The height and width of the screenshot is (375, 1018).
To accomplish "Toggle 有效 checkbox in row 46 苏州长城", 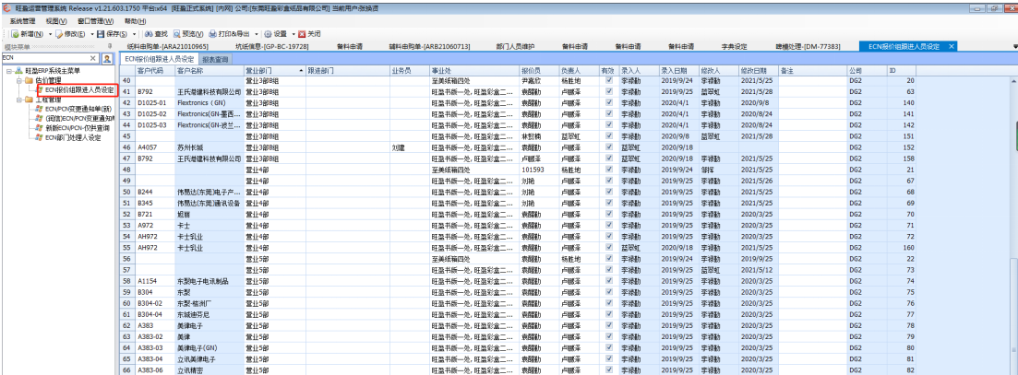I will point(608,147).
